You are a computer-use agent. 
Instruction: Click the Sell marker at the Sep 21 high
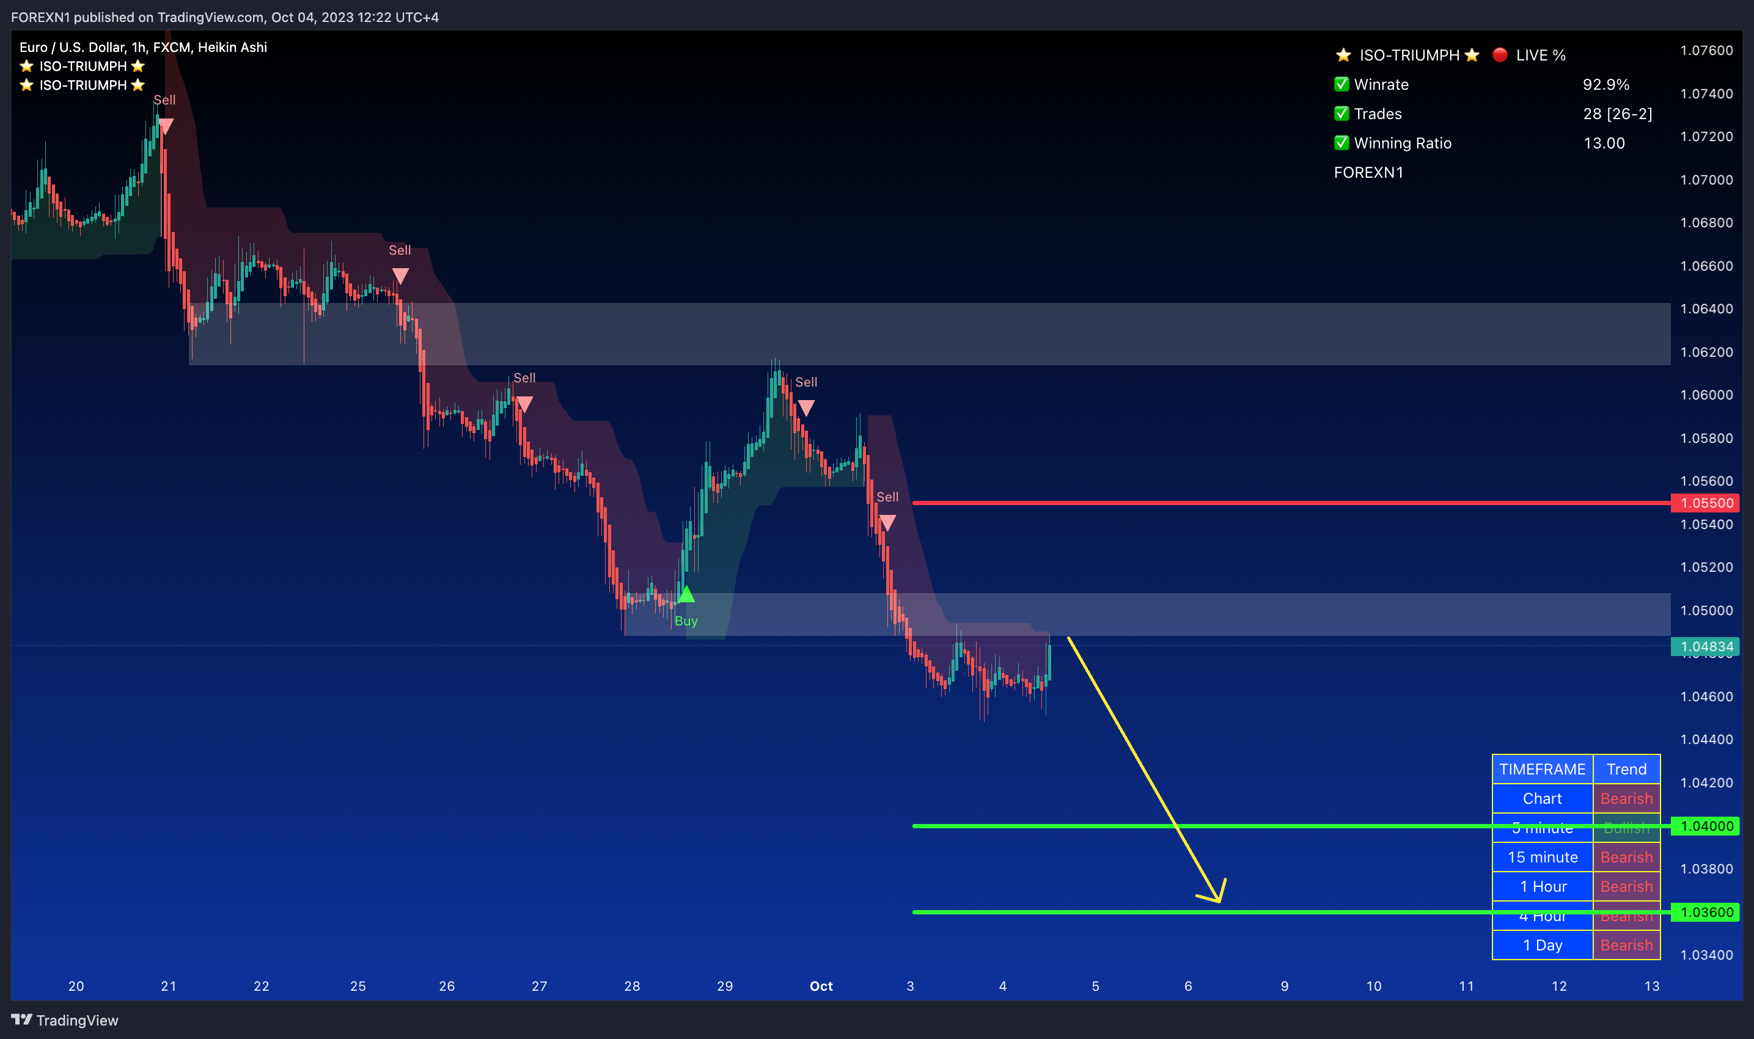pyautogui.click(x=165, y=126)
